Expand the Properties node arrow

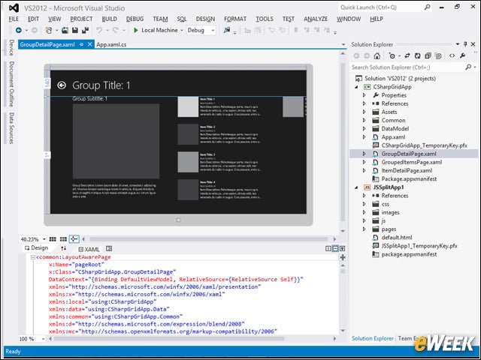[364, 95]
